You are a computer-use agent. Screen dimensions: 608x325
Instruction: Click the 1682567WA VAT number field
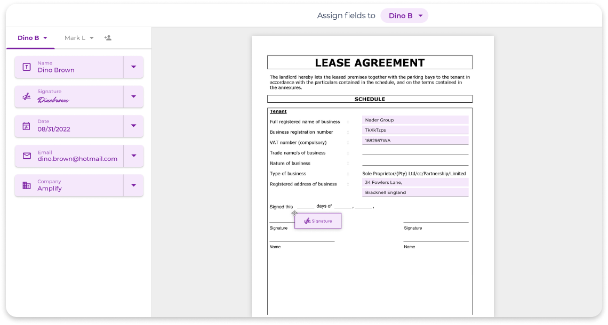[415, 141]
